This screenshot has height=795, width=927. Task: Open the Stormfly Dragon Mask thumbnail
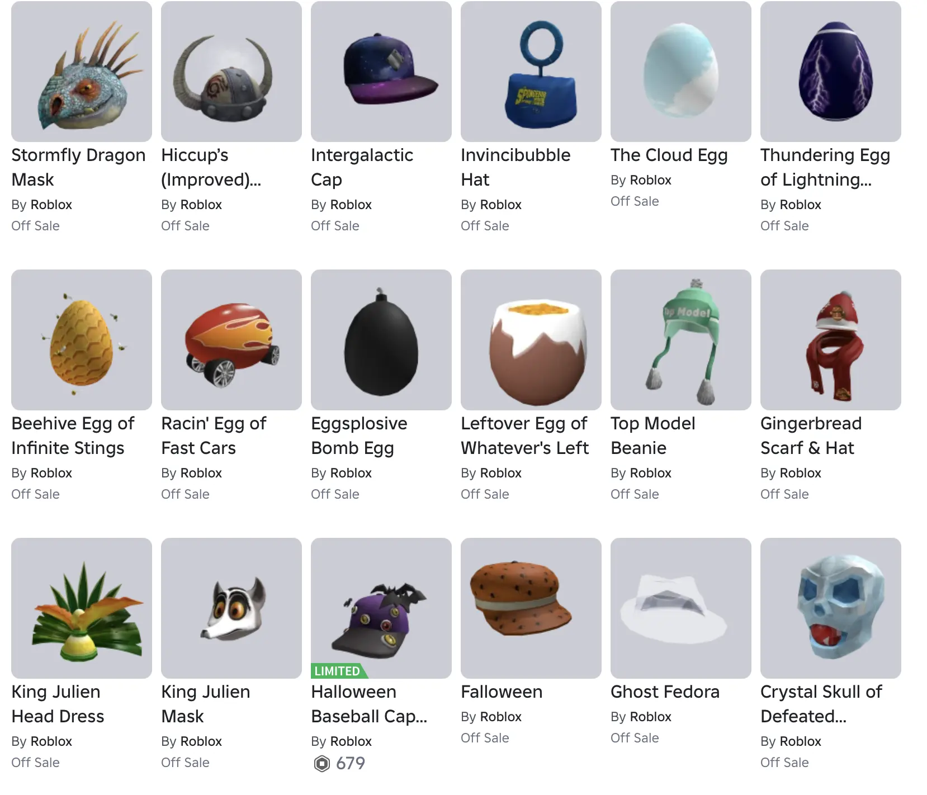coord(82,72)
